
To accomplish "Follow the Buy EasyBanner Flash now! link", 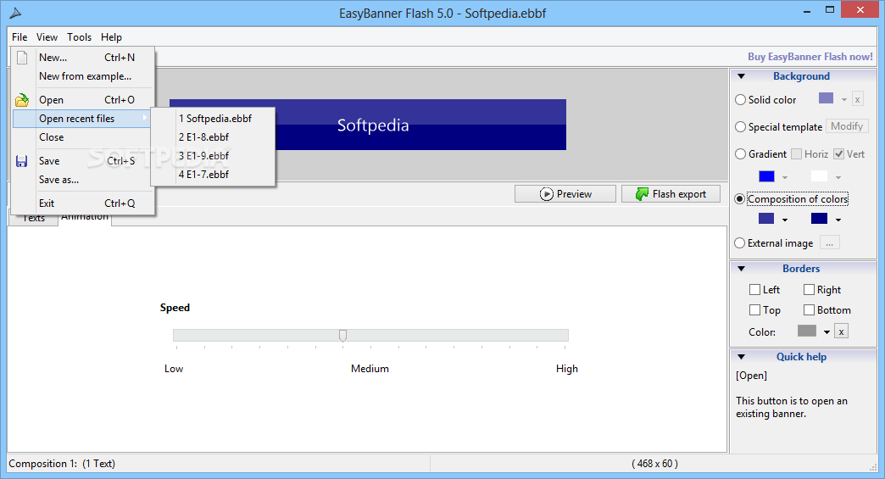I will 810,57.
